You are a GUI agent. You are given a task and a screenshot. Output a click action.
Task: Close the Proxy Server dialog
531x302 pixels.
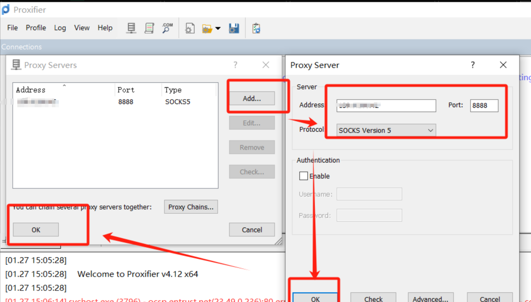(503, 65)
